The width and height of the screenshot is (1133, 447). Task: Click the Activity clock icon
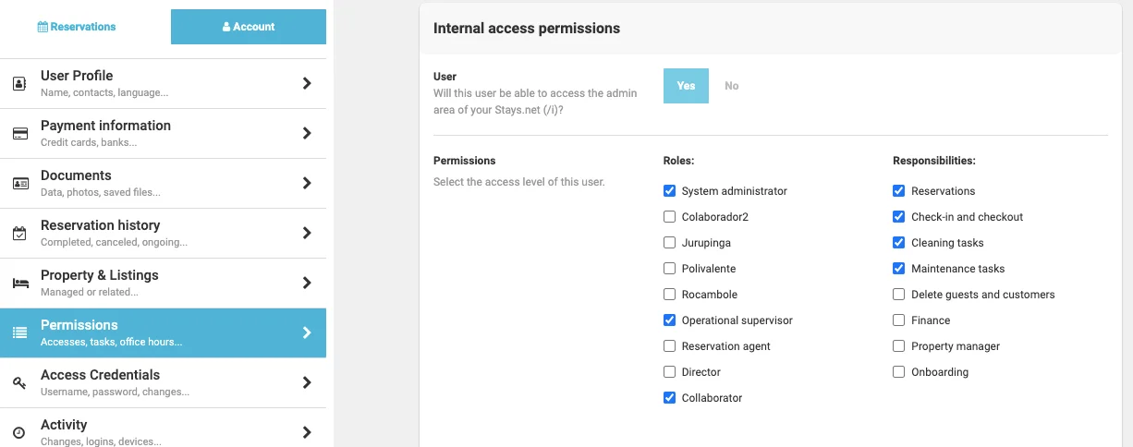pos(19,432)
